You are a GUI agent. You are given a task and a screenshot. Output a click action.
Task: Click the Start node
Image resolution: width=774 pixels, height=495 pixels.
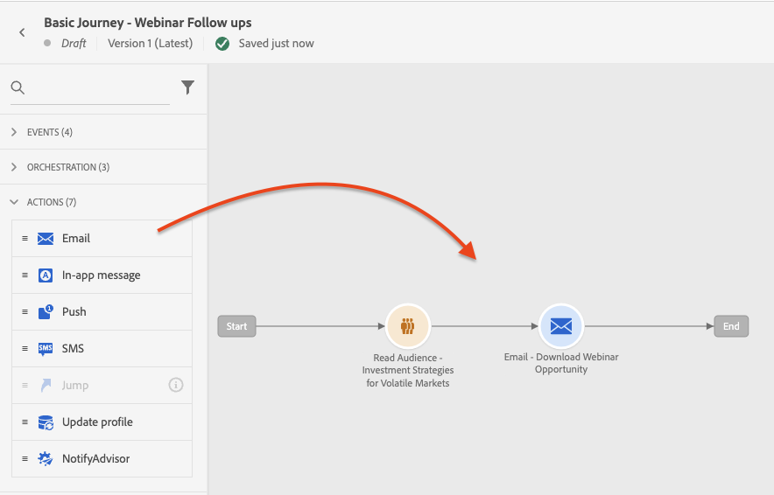237,326
